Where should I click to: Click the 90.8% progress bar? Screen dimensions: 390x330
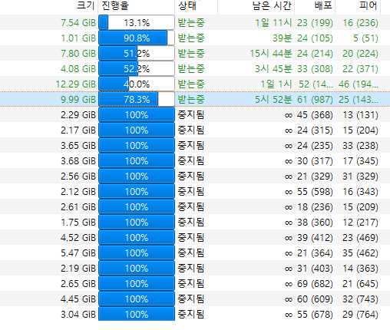[137, 38]
